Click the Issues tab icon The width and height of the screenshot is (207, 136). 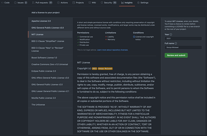click(15, 3)
